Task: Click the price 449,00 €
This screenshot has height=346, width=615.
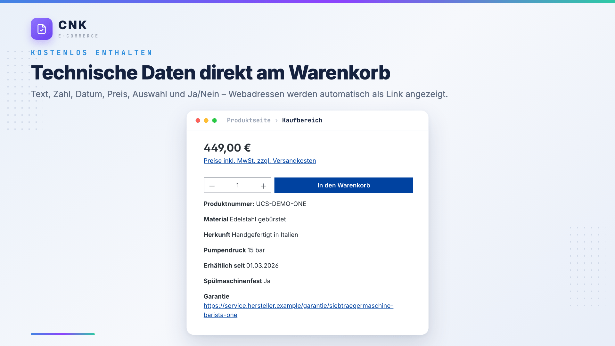Action: coord(227,148)
